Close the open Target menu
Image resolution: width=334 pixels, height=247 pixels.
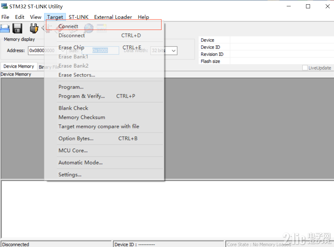coord(55,17)
